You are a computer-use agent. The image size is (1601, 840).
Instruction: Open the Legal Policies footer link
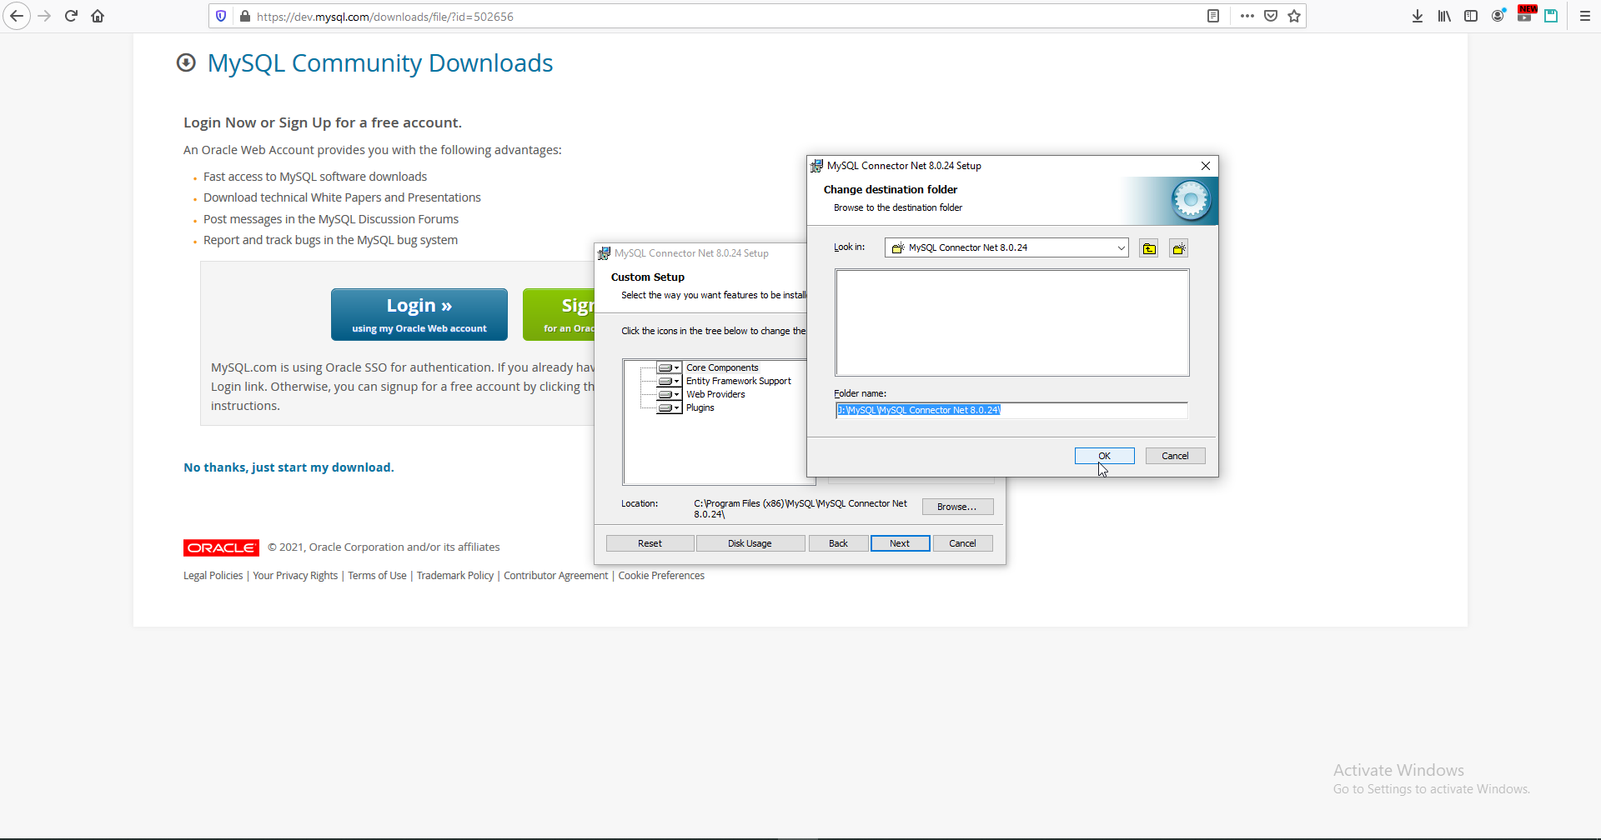point(213,576)
